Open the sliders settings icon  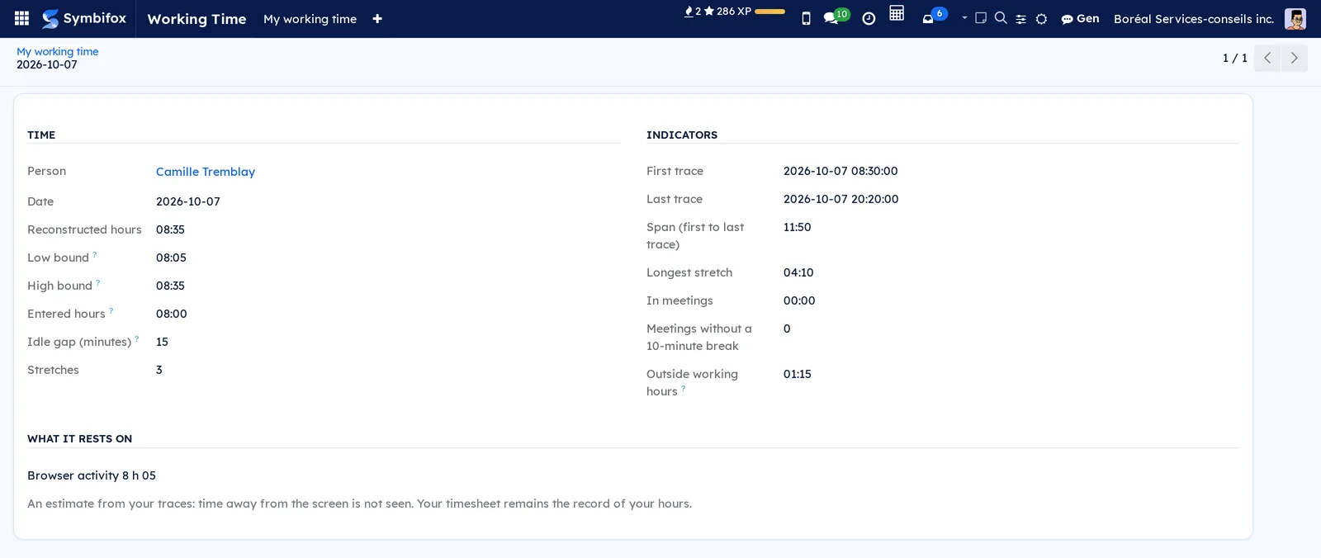tap(1021, 19)
